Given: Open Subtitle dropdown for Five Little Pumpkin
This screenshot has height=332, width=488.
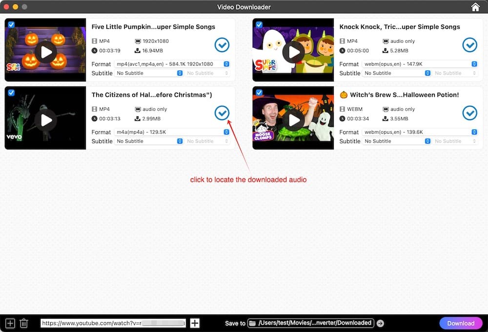Looking at the screenshot, I should 149,73.
